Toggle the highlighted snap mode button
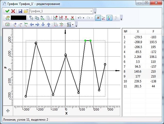The height and width of the screenshot is (124, 164). [98, 18]
